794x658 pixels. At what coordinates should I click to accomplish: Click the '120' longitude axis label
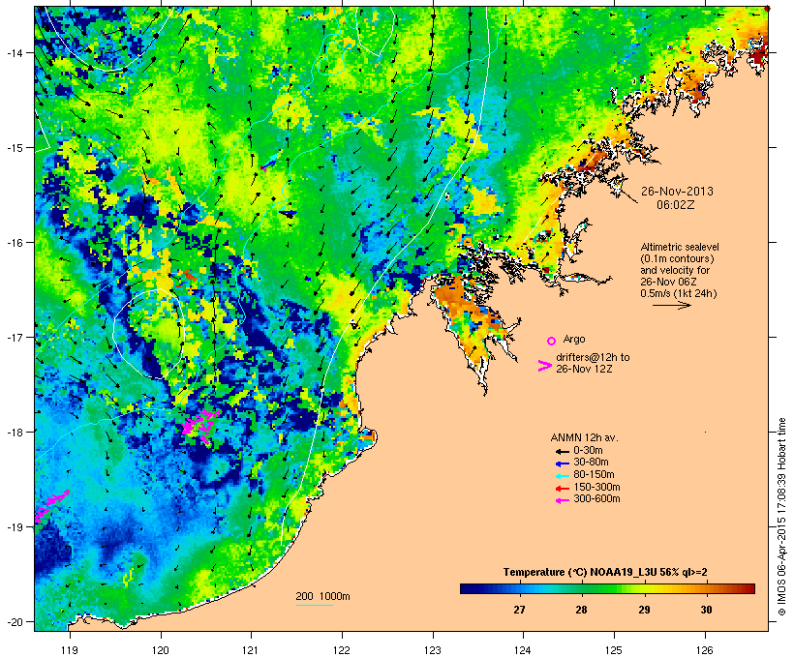coord(161,650)
